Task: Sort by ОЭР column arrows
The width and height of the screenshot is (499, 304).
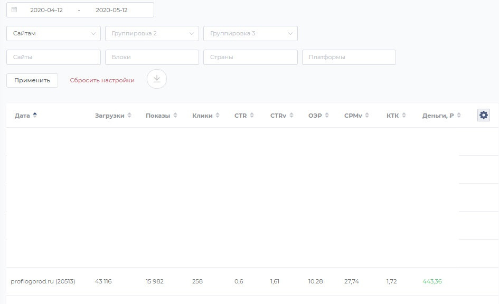Action: tap(326, 115)
